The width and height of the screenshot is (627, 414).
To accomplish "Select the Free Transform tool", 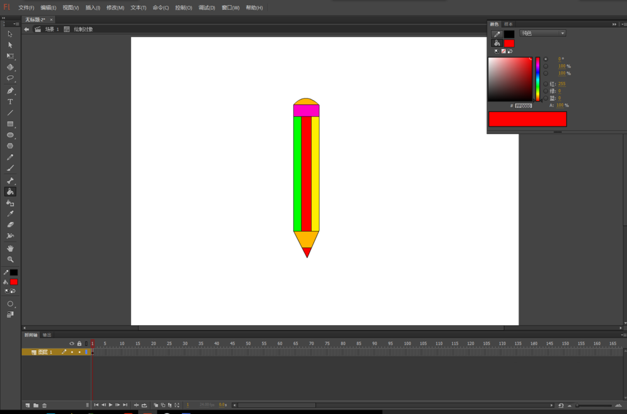I will point(10,56).
